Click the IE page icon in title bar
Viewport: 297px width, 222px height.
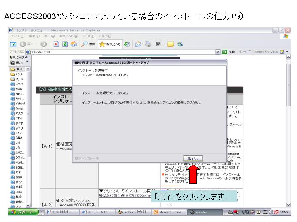click(x=11, y=30)
